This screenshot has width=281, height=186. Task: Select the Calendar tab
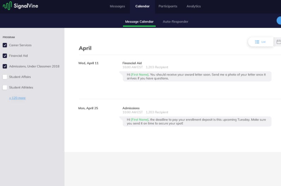(x=143, y=6)
